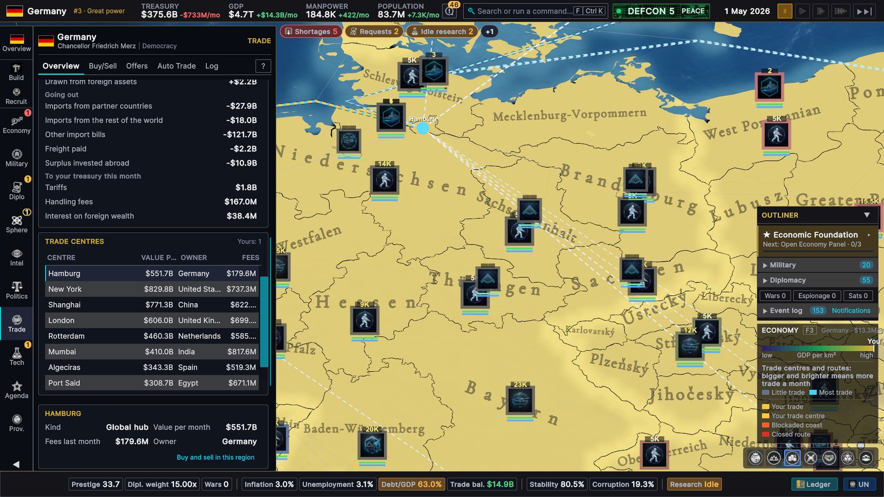
Task: Skip ahead with the fast-forward-to-end control
Action: tap(864, 11)
